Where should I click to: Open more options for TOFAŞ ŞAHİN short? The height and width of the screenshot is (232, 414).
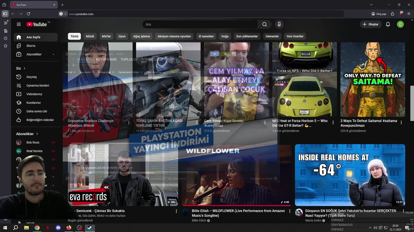point(197,123)
